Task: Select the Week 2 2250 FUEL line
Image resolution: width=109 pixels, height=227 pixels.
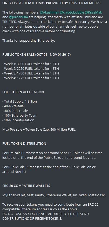Action: (31, 68)
